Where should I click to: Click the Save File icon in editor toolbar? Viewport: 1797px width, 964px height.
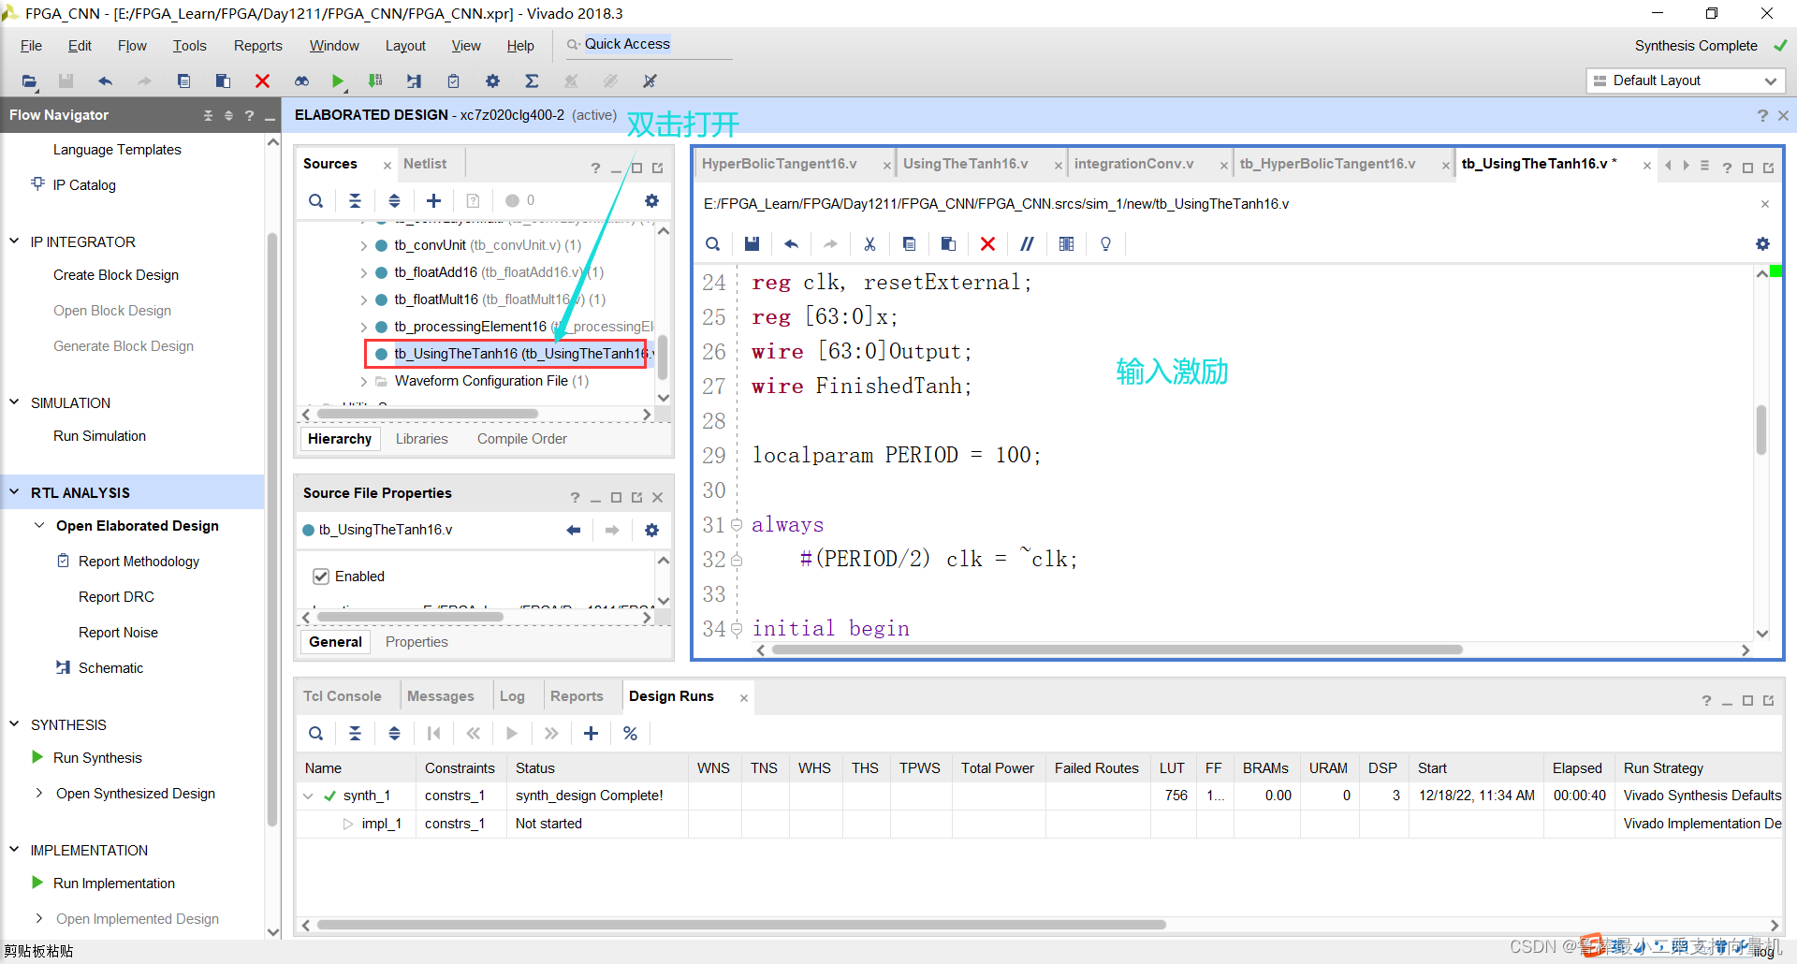pyautogui.click(x=752, y=244)
